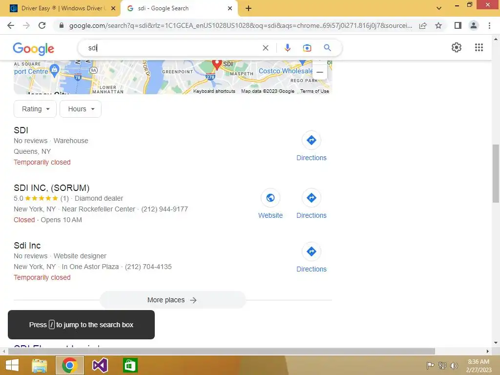Click 'Temporarily closed' under SDI Queens
Screen dimensions: 500x375
(42, 162)
